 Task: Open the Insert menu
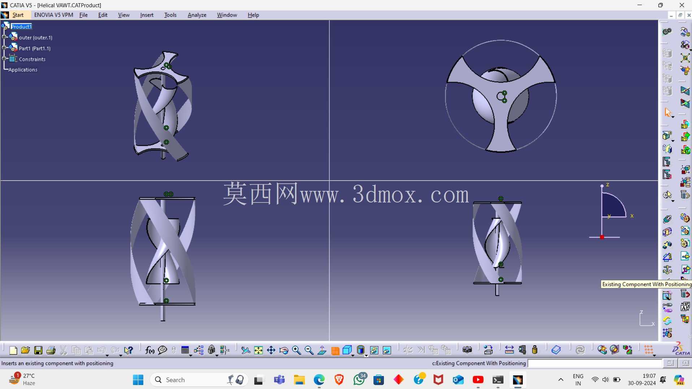coord(147,15)
